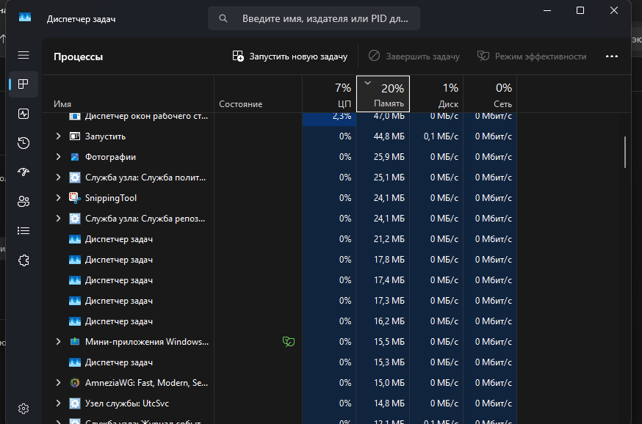Click the Task Manager app logo
This screenshot has width=642, height=424.
tap(25, 17)
